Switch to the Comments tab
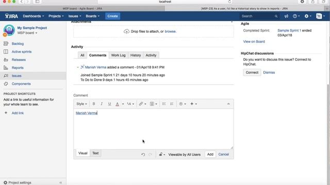 pos(97,55)
